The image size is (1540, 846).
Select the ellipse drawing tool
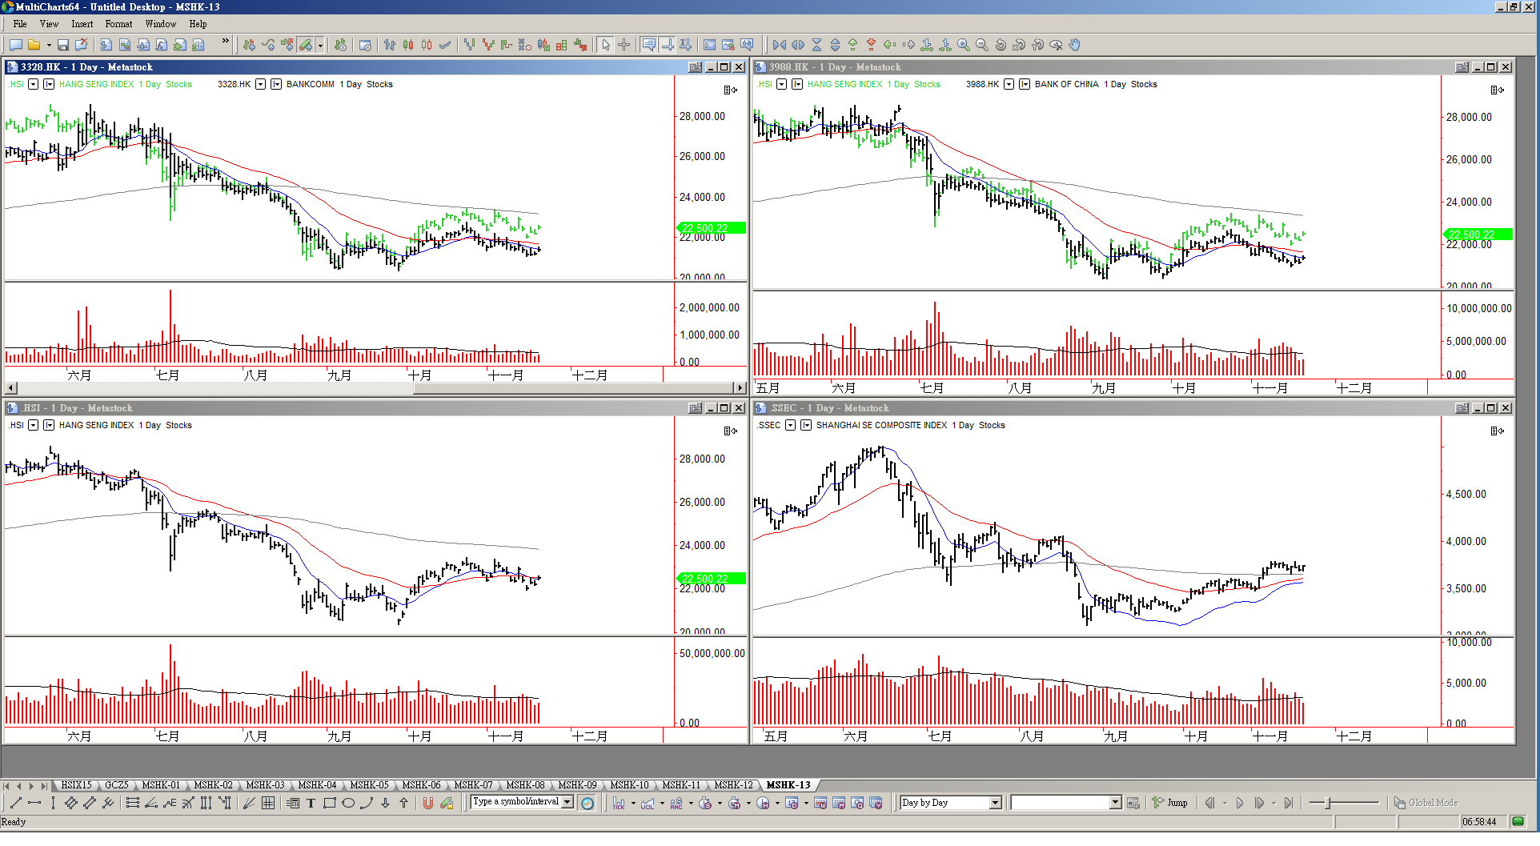(x=348, y=804)
